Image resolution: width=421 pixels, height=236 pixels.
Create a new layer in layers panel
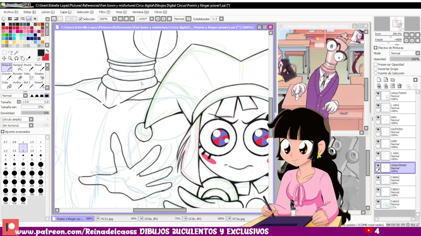(379, 80)
